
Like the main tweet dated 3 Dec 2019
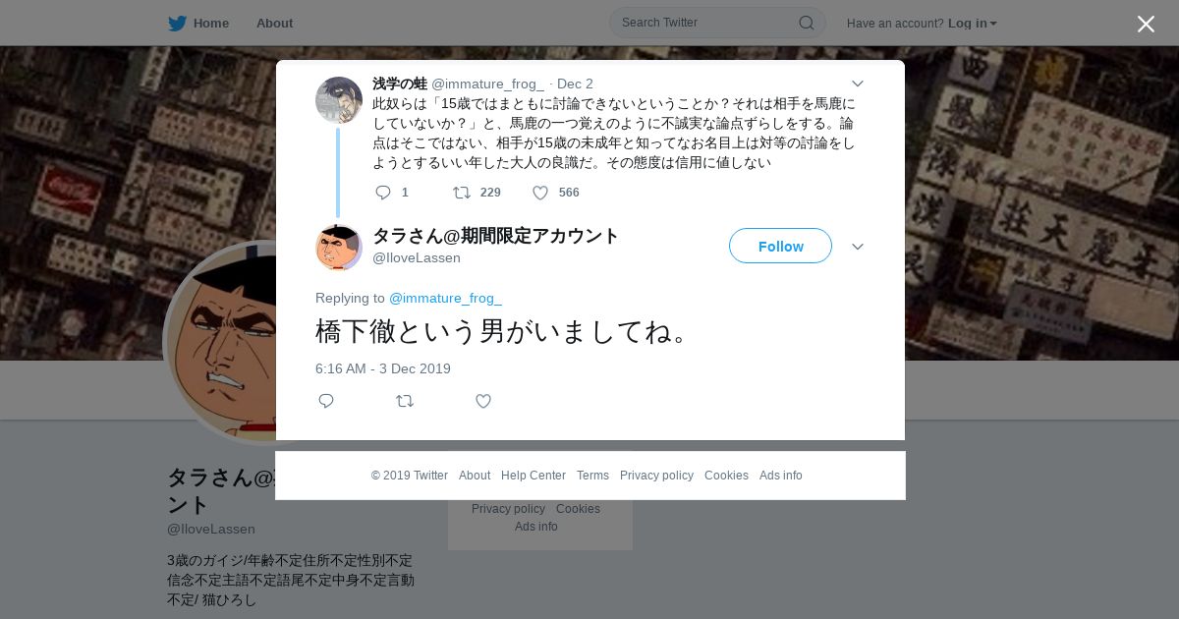pos(483,401)
